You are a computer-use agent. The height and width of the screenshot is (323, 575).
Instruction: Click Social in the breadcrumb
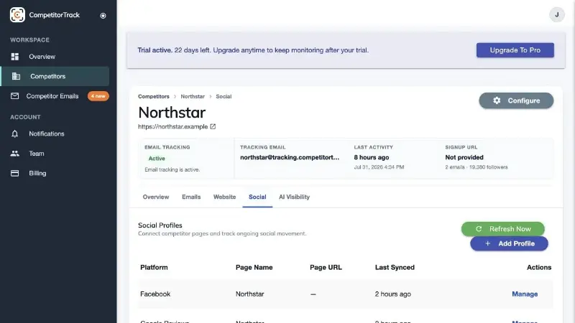point(224,96)
